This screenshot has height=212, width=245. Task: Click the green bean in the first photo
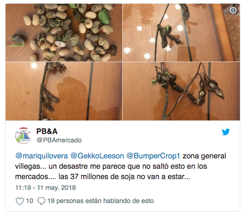[104, 16]
